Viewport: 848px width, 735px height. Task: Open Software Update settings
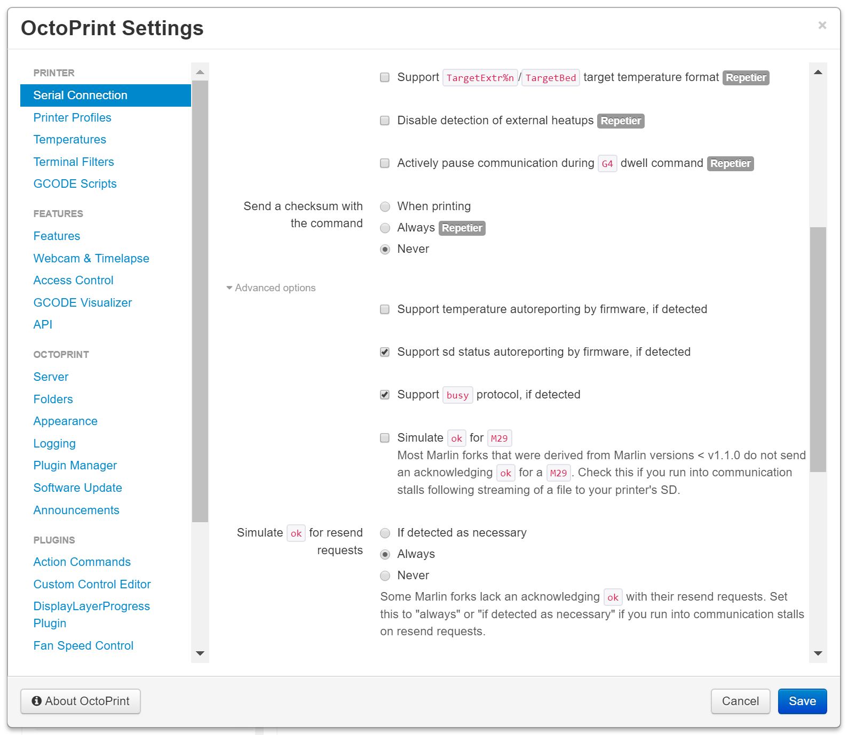pos(77,488)
